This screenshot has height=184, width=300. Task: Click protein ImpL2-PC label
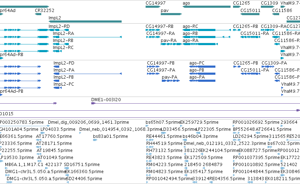[x=64, y=84]
